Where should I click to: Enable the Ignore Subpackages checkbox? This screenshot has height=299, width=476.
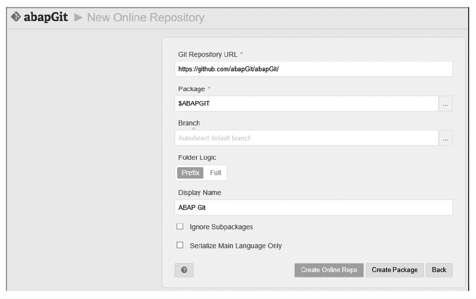(180, 226)
